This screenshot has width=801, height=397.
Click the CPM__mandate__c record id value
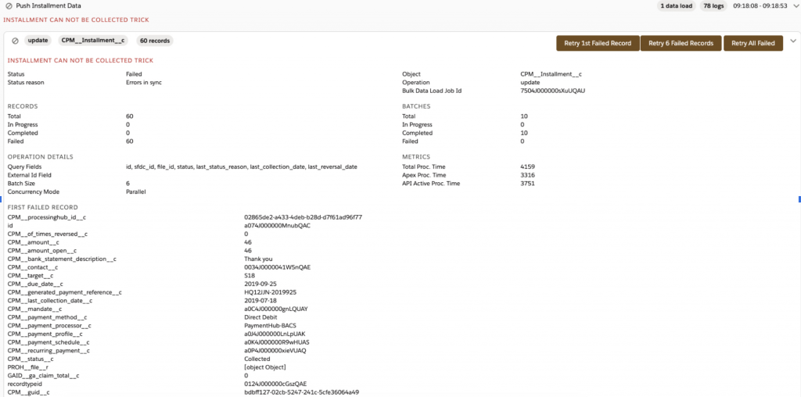click(276, 309)
